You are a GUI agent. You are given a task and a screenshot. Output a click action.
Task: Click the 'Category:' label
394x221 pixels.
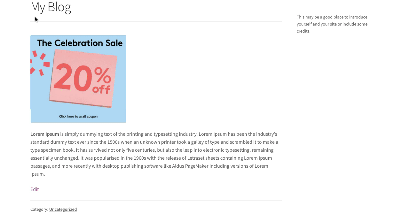click(x=39, y=209)
